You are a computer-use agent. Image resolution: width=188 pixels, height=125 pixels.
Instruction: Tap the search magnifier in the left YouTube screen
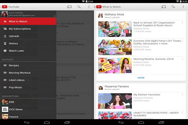tap(79, 7)
